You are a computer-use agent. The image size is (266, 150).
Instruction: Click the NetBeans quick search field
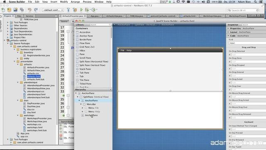(x=244, y=10)
